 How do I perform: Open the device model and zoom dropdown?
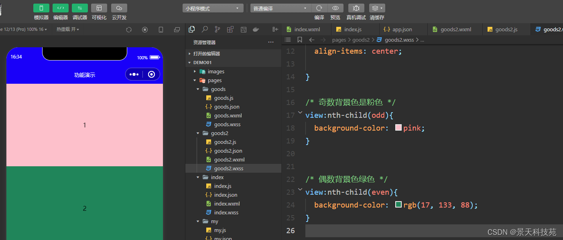24,30
